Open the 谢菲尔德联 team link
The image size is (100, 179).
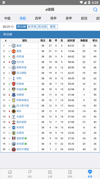click(x=23, y=149)
